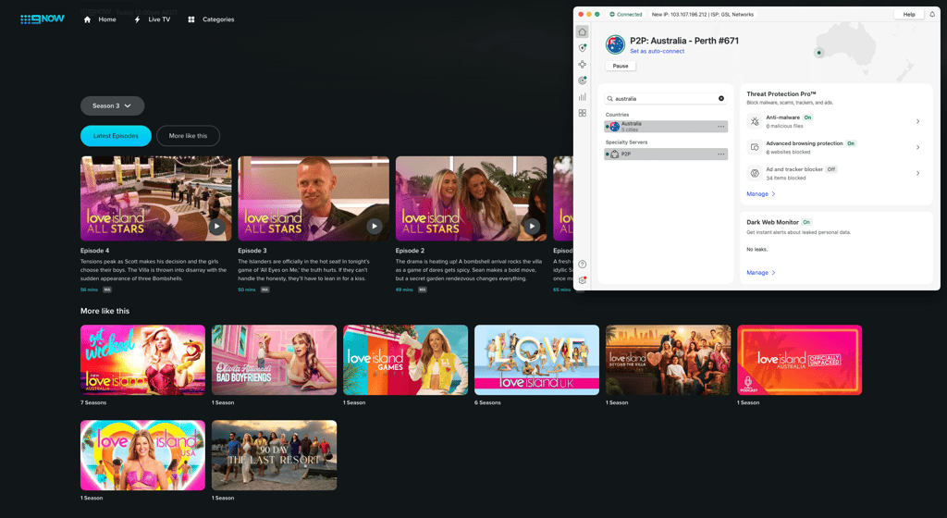Click Manage under Dark Web Monitor

pyautogui.click(x=760, y=272)
